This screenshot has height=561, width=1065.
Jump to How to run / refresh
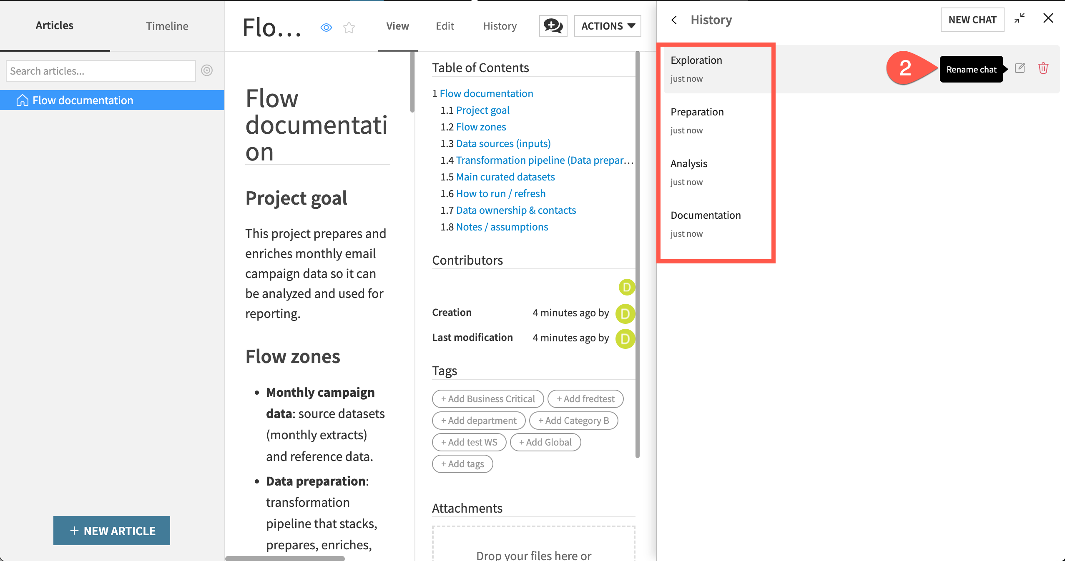tap(501, 193)
